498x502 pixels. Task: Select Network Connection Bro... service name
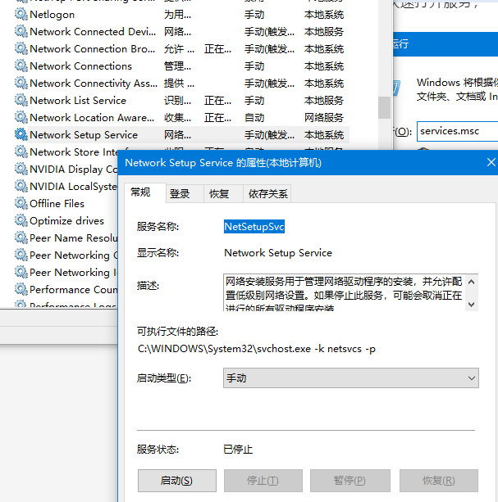93,48
